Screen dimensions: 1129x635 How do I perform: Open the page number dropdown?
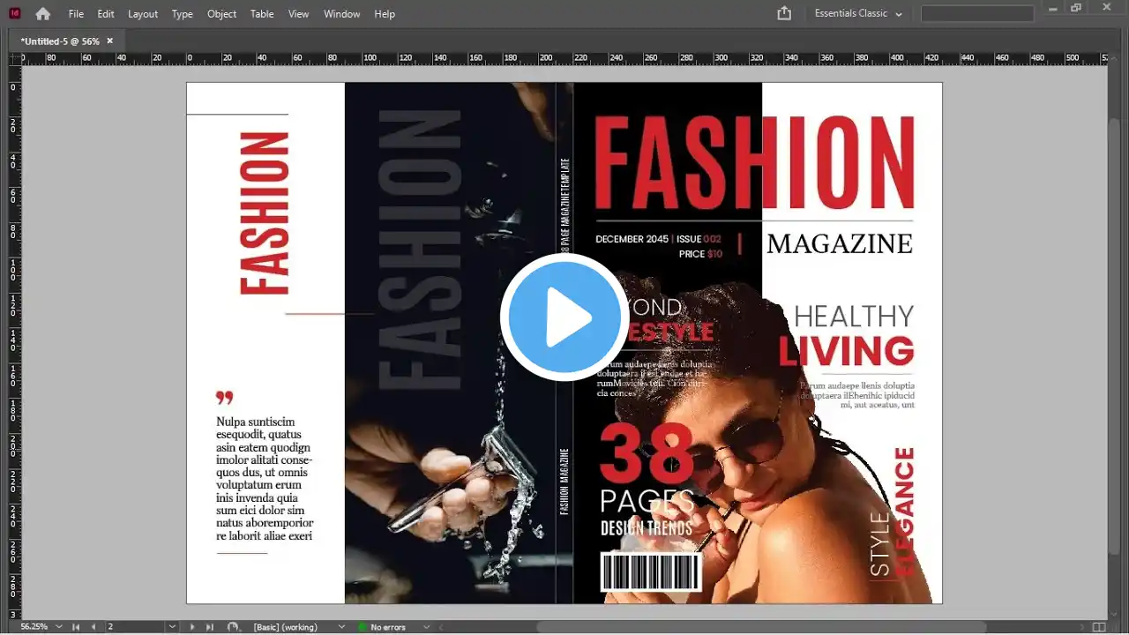pyautogui.click(x=172, y=627)
